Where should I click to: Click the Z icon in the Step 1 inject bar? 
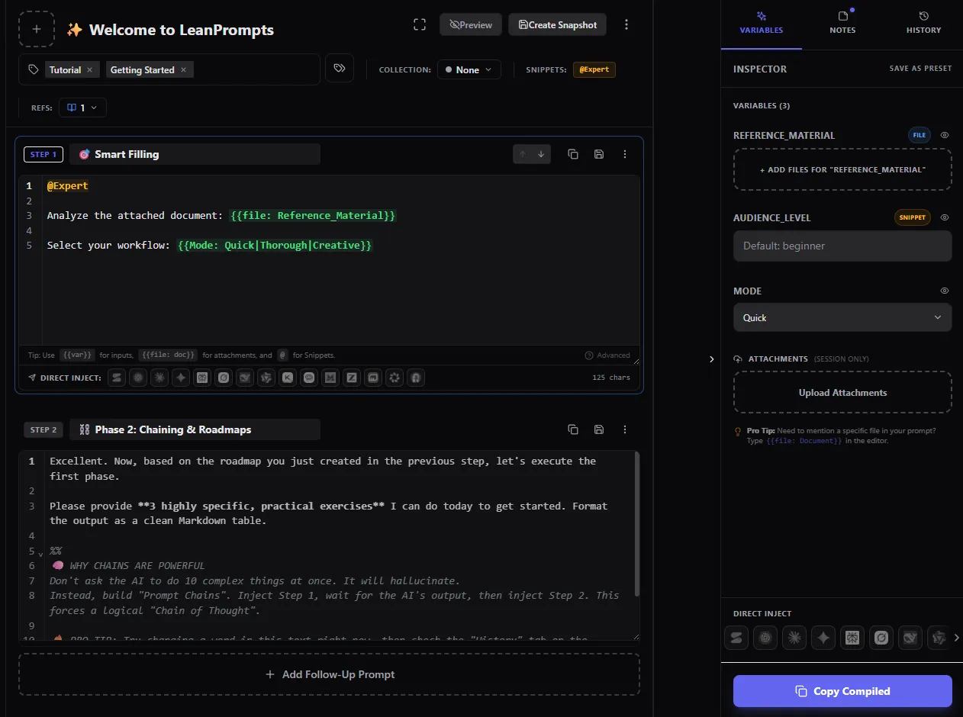click(x=352, y=377)
